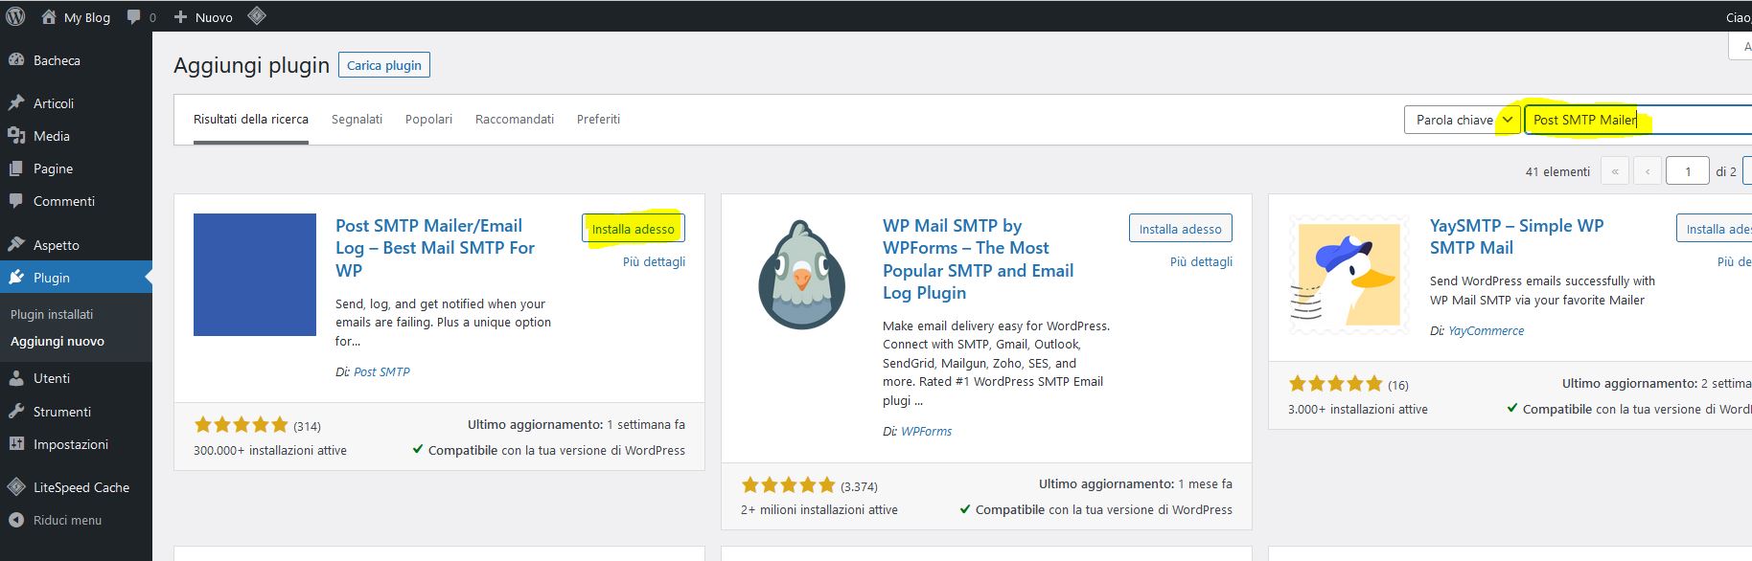Screen dimensions: 1752x561
Task: Click the 41 elementi count text
Action: click(x=1557, y=171)
